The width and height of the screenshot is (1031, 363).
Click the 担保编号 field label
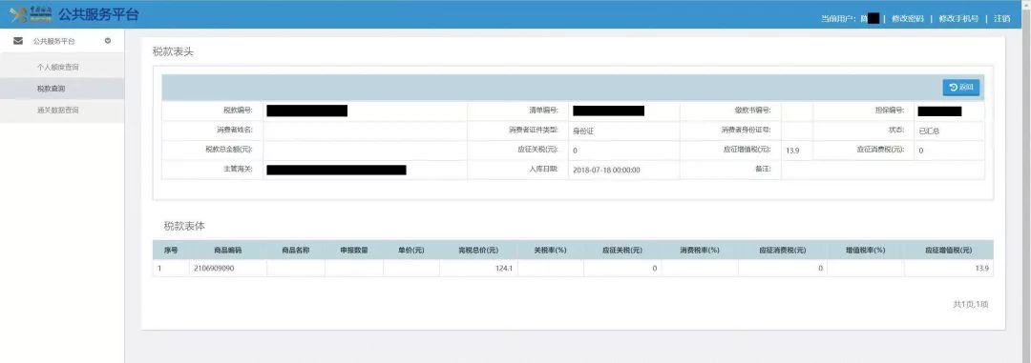coord(890,111)
